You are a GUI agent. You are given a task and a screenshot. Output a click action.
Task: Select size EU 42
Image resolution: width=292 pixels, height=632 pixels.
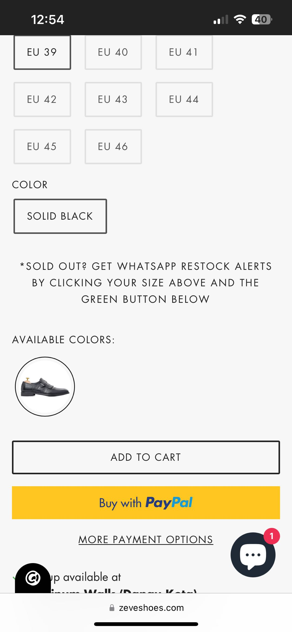[42, 99]
